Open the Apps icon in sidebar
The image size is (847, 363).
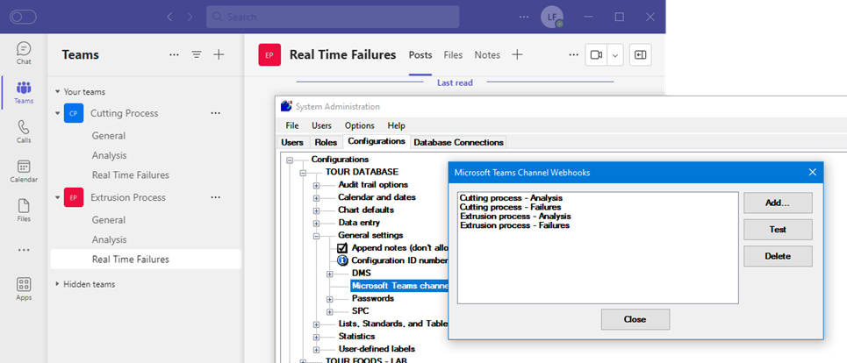coord(24,288)
